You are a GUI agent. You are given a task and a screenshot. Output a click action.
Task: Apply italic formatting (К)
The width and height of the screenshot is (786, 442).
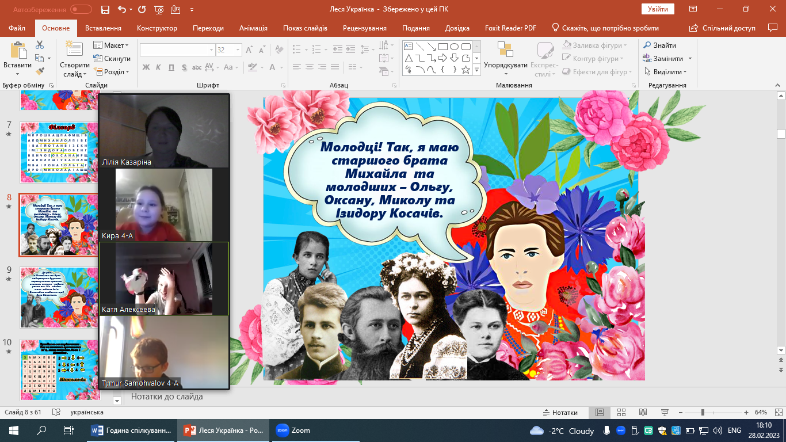click(x=159, y=67)
